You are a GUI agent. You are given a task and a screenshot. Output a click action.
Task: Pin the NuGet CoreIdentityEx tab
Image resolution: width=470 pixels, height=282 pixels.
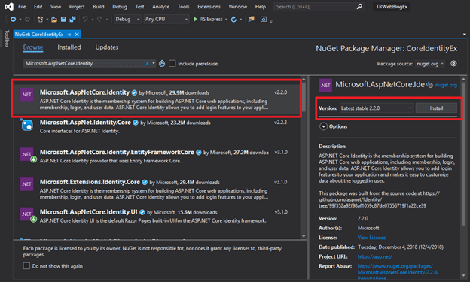click(69, 35)
